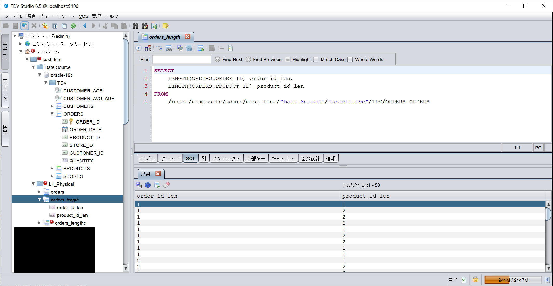This screenshot has width=553, height=286.
Task: Click the gray X delete toolbar icon
Action: [34, 26]
